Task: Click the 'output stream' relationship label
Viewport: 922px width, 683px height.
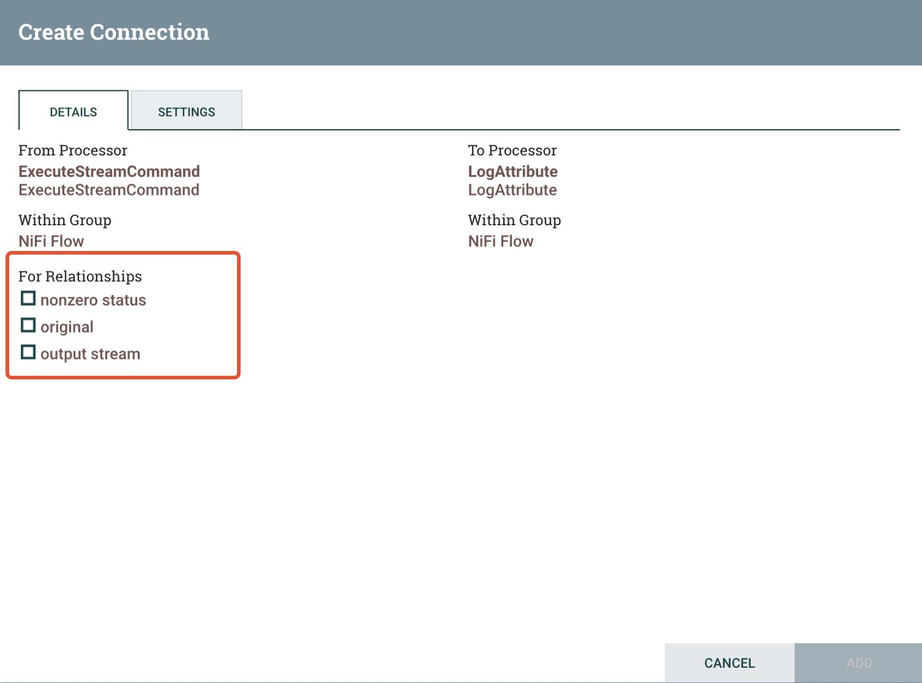Action: coord(90,354)
